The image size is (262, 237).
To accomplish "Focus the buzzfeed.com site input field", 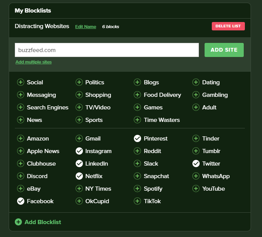I will [x=107, y=50].
